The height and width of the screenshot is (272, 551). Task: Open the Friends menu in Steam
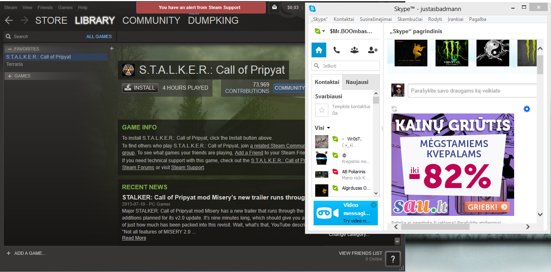pyautogui.click(x=45, y=7)
